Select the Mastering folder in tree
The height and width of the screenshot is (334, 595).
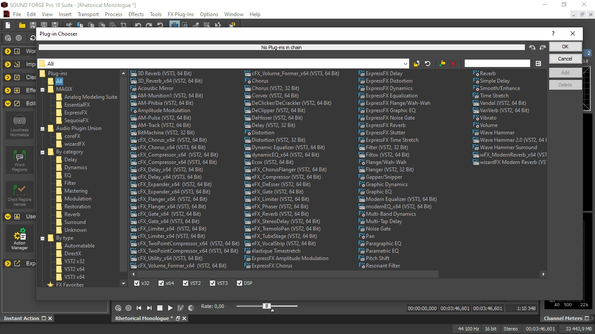76,191
